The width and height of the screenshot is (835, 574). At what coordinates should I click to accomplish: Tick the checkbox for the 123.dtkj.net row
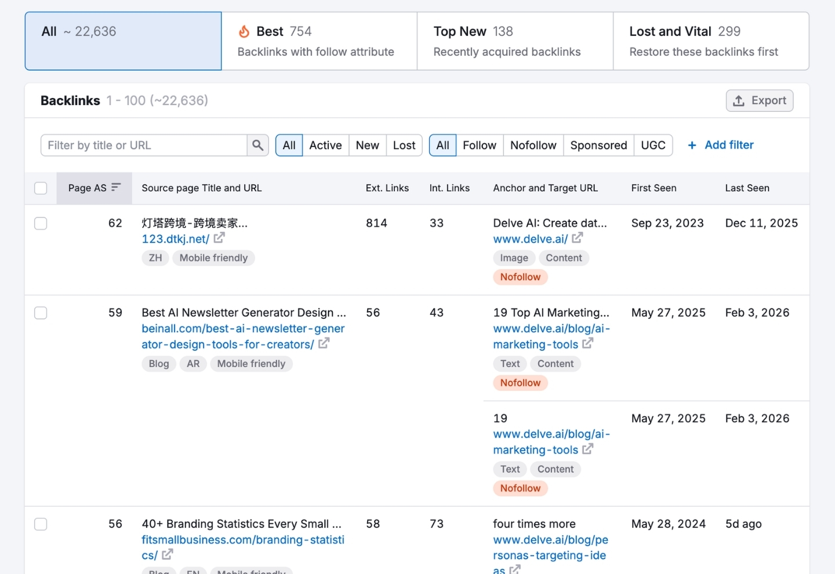coord(41,223)
